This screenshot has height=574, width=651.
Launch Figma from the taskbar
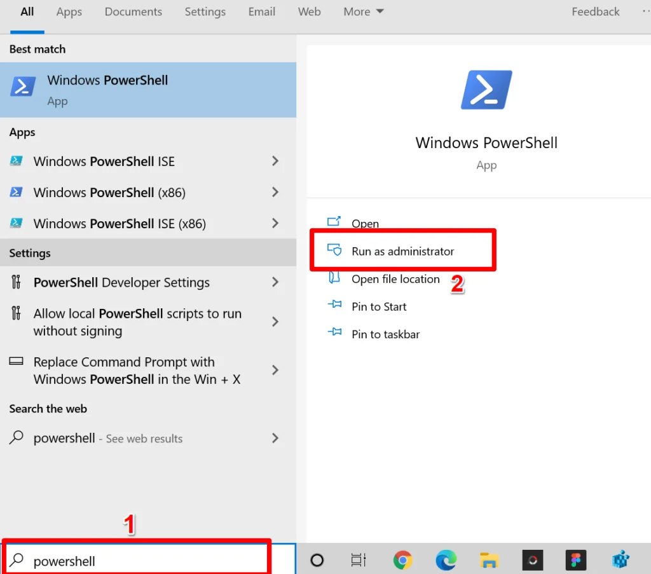576,560
